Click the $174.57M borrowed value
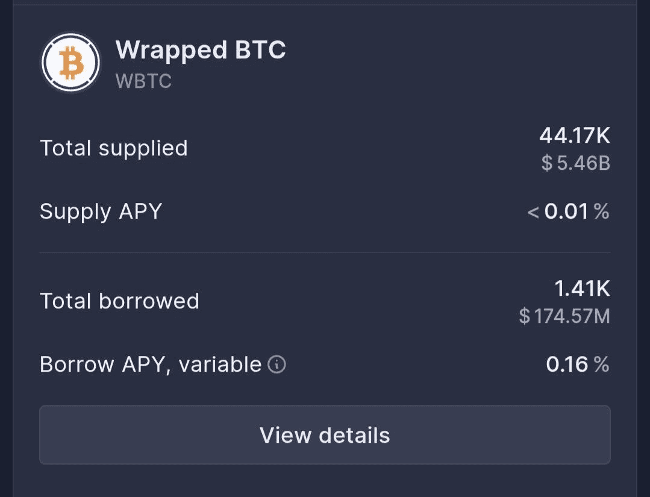The image size is (650, 497). (x=564, y=316)
